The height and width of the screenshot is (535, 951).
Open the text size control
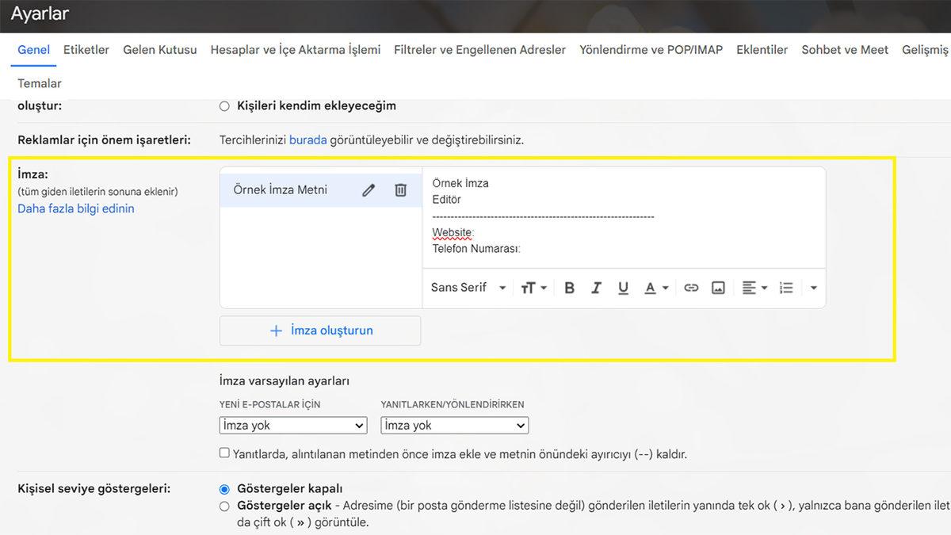[x=533, y=288]
